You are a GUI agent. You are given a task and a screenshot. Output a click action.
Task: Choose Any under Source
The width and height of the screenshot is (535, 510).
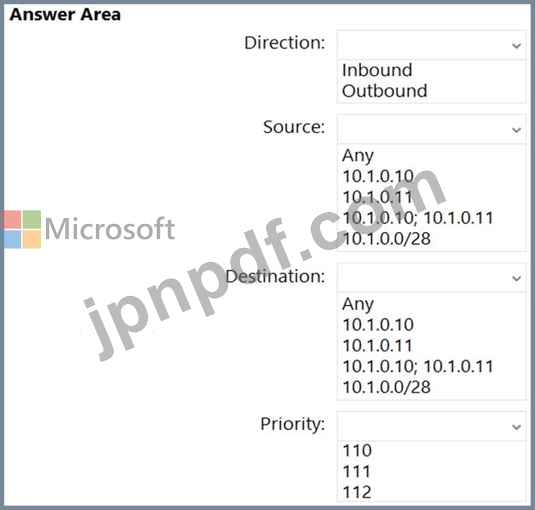point(357,155)
